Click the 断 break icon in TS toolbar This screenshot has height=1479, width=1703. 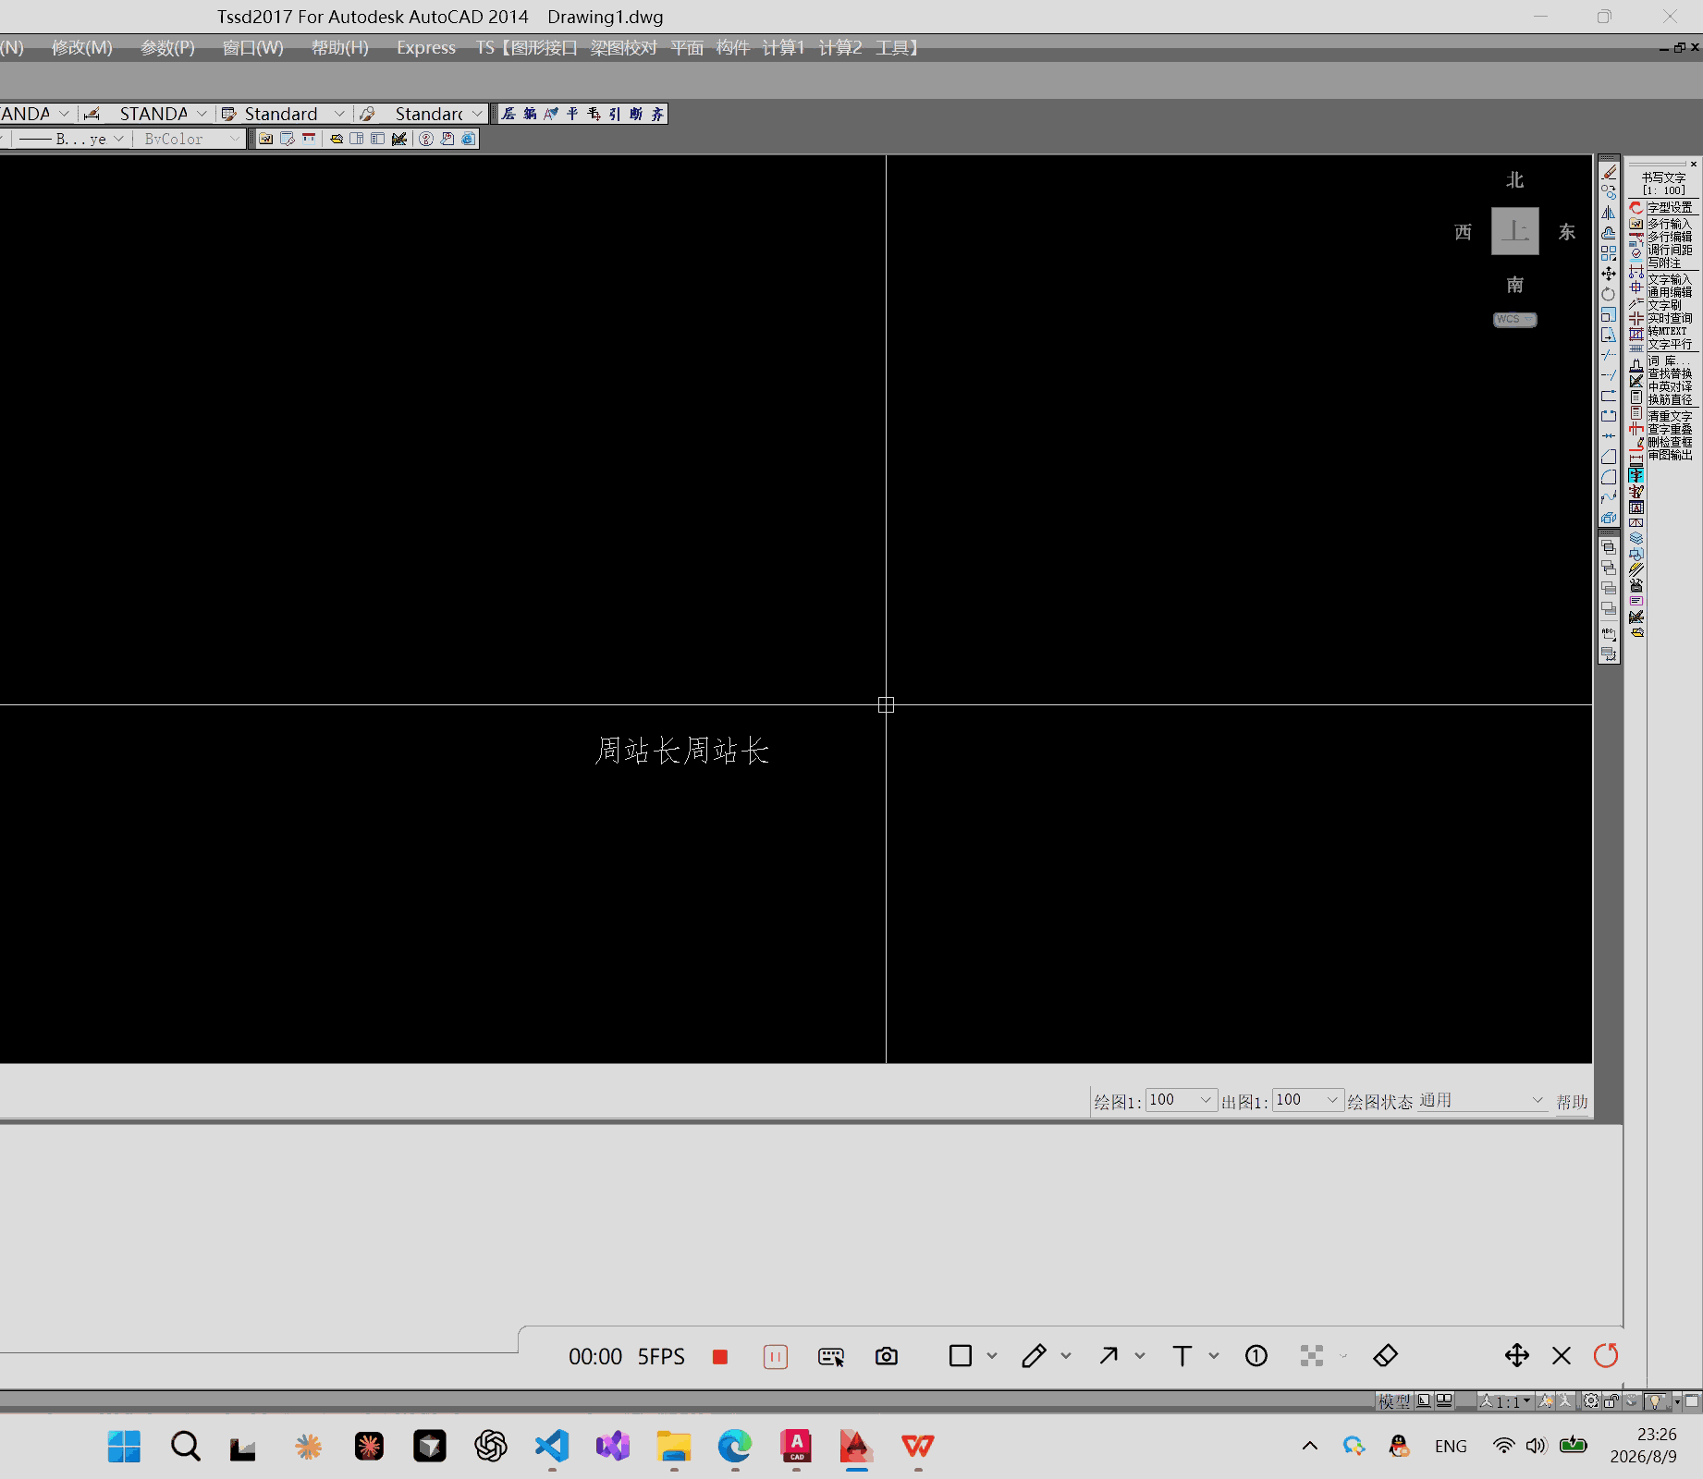(636, 114)
